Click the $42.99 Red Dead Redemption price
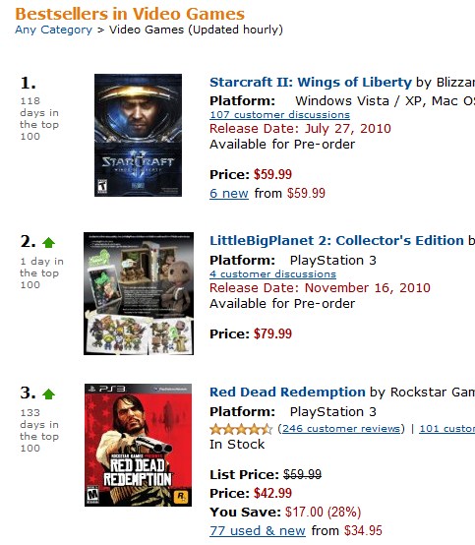The height and width of the screenshot is (545, 475). pyautogui.click(x=272, y=493)
